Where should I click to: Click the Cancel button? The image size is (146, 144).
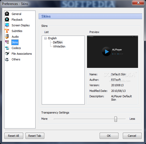pos(132,136)
